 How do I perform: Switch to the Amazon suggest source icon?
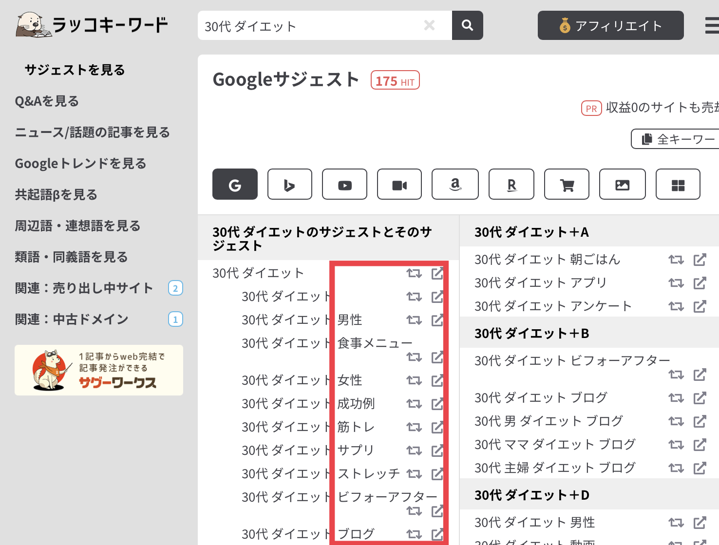(455, 184)
